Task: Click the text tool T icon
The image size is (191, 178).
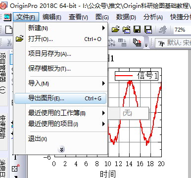Action: pyautogui.click(x=15, y=157)
